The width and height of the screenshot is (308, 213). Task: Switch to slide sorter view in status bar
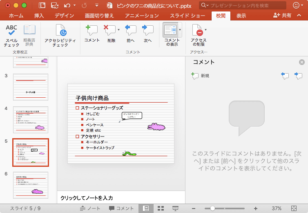coord(161,208)
